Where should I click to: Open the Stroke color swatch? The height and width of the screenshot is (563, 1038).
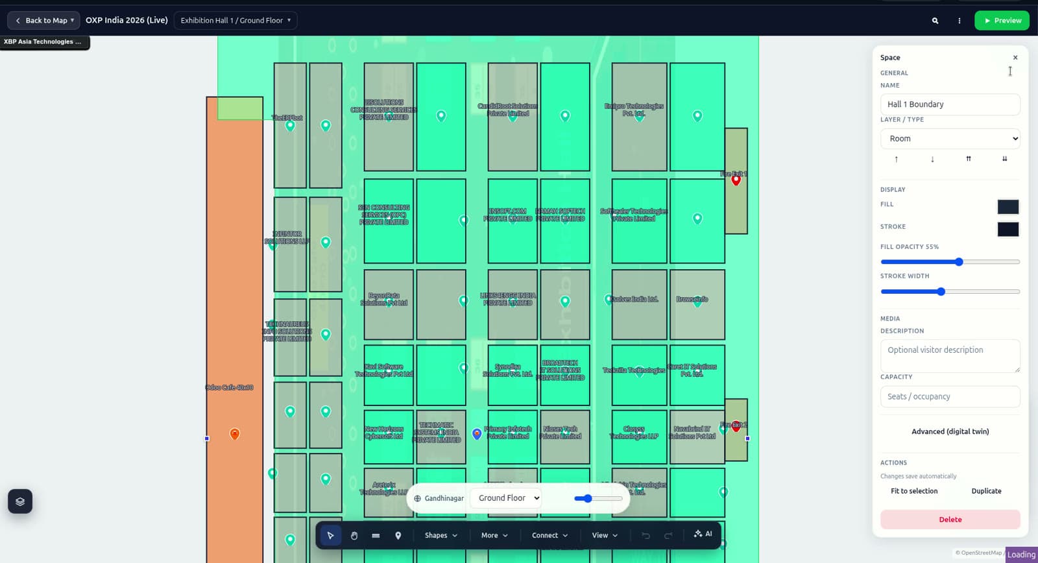coord(1008,229)
